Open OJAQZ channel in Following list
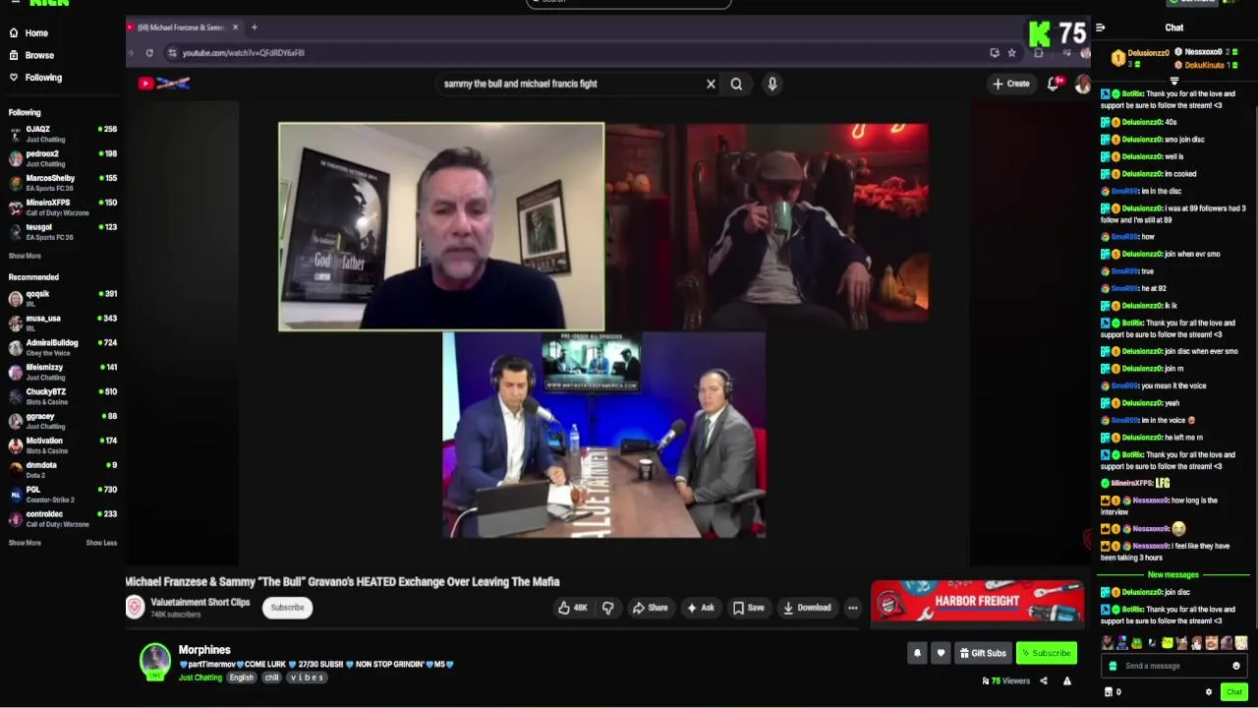The height and width of the screenshot is (708, 1258). 62,134
